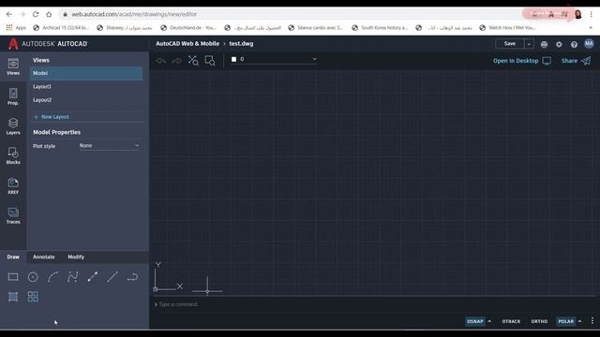Select the Arc draw tool
Image resolution: width=600 pixels, height=337 pixels.
52,277
